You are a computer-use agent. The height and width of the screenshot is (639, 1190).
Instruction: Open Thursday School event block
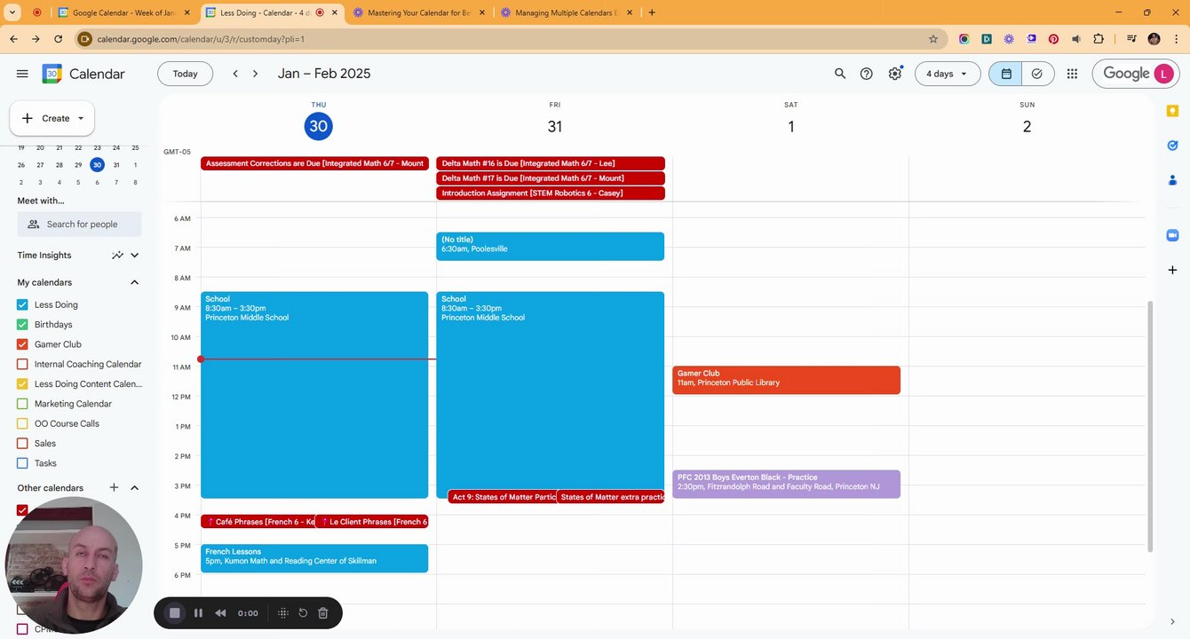pyautogui.click(x=314, y=395)
